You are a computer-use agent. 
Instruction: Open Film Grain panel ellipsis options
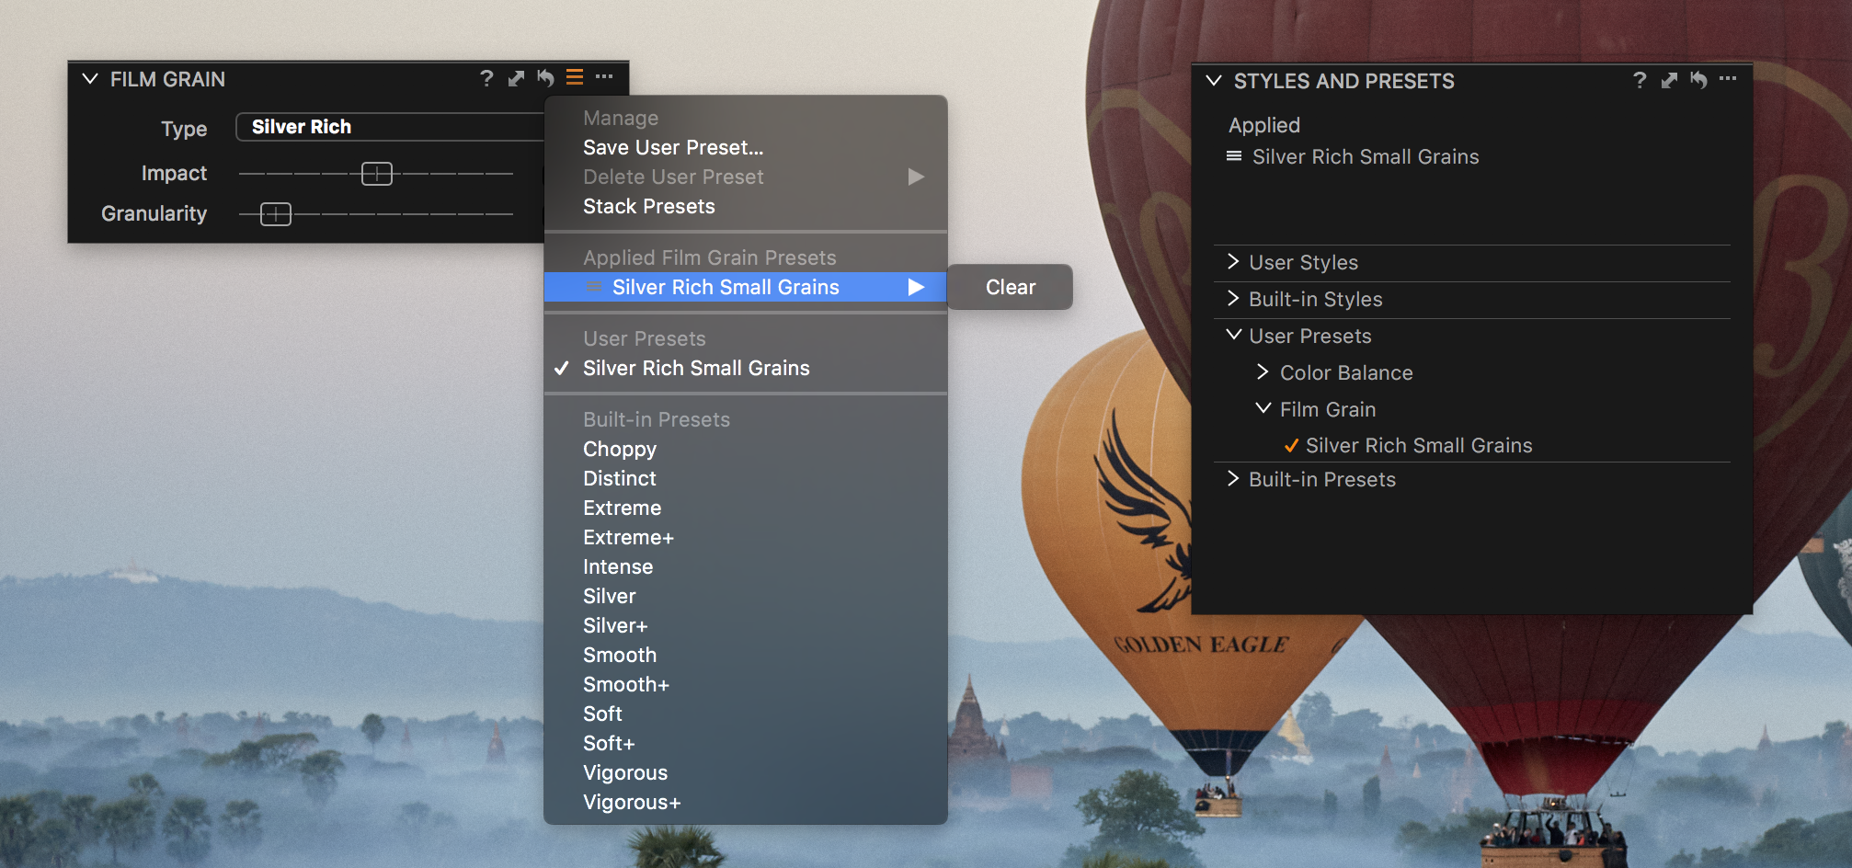[x=604, y=76]
